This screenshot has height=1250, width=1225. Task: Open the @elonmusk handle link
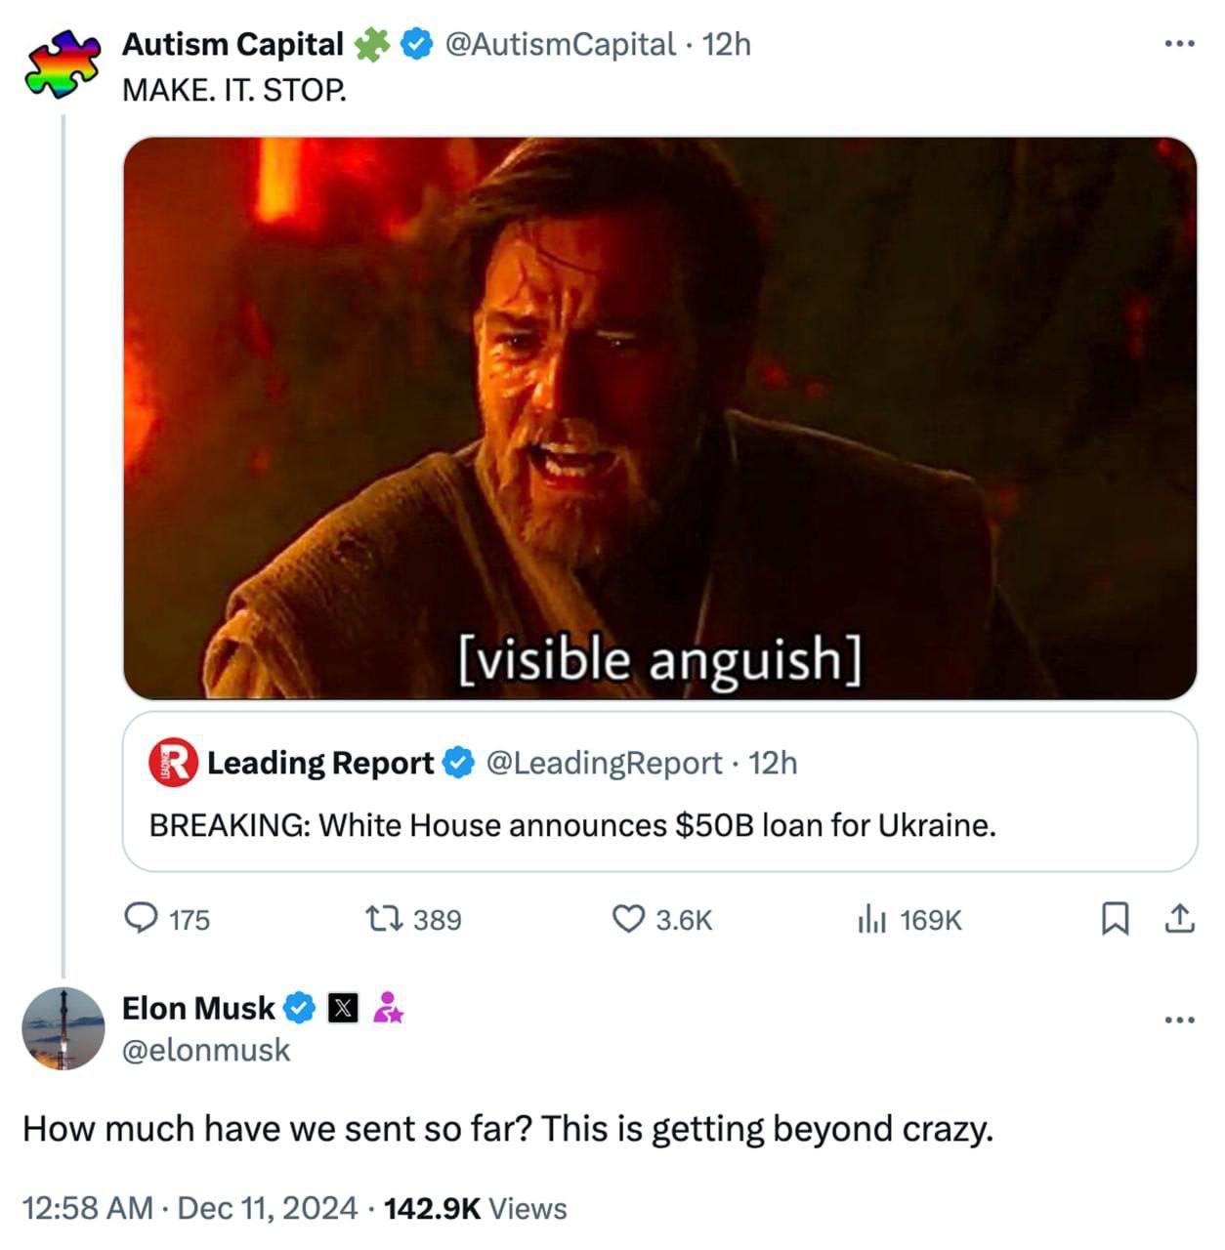(206, 1050)
